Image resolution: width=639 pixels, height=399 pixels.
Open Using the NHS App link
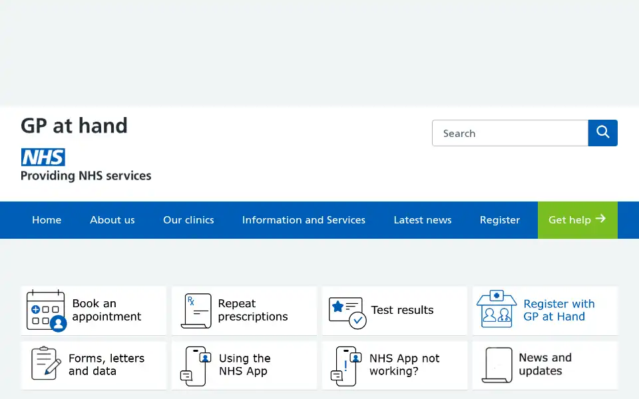coord(244,364)
